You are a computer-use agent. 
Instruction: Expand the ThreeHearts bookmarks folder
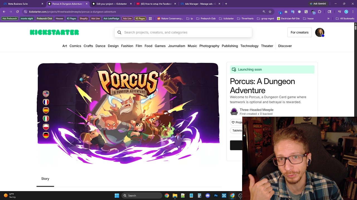coord(245,19)
